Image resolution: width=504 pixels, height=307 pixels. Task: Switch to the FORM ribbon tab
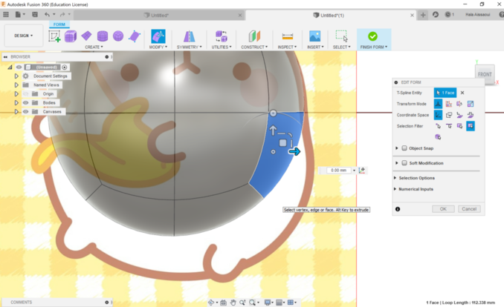tap(59, 24)
